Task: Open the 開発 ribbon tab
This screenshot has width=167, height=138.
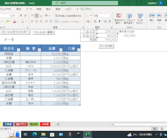Action: 58,9
